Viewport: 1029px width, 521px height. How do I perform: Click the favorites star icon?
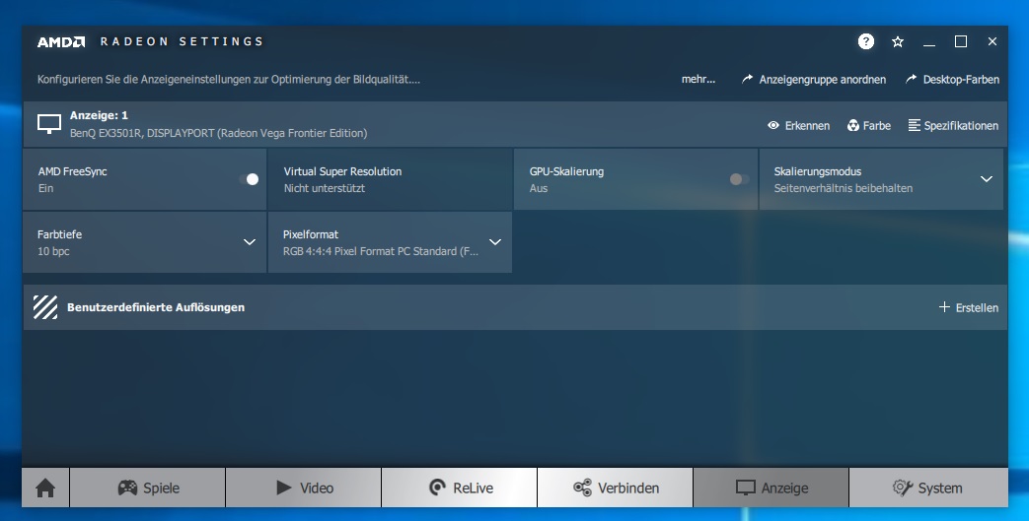click(898, 42)
